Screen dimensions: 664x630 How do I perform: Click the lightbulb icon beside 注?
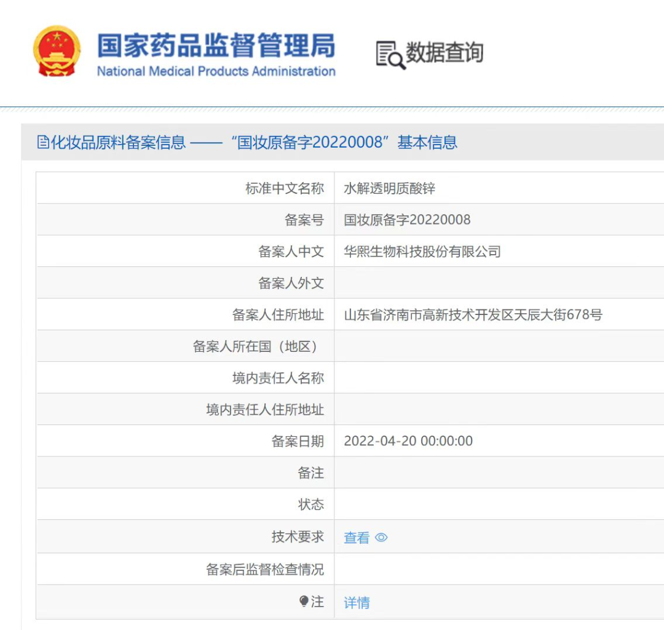pos(305,601)
